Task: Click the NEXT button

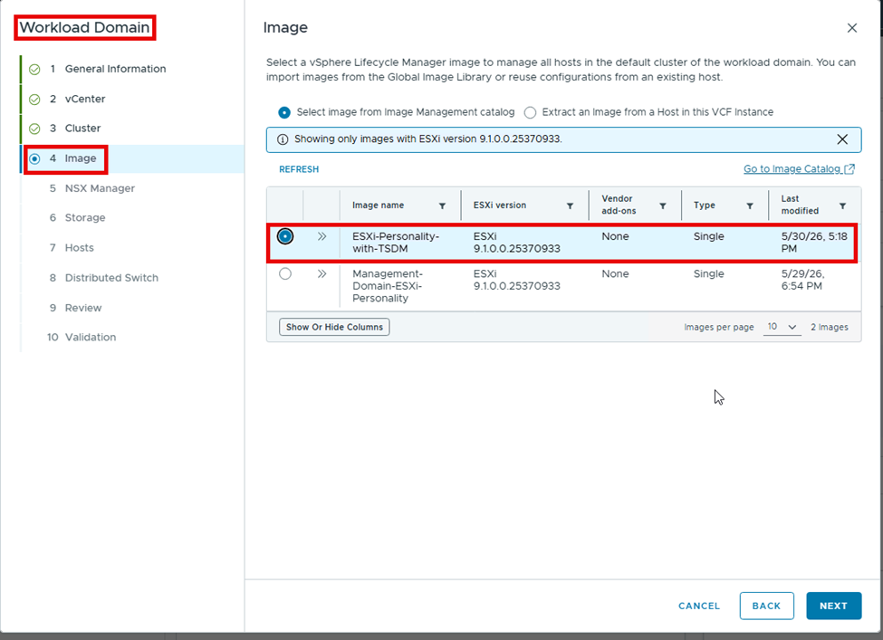Action: click(833, 606)
